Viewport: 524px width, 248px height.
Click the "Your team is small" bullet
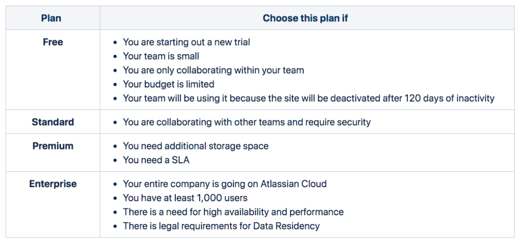[x=161, y=56]
